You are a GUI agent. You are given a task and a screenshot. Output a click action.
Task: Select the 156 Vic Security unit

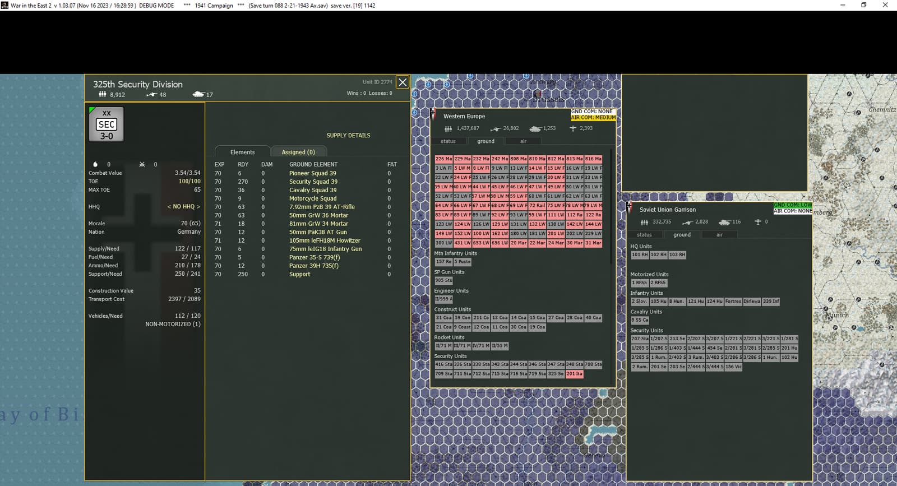point(733,367)
